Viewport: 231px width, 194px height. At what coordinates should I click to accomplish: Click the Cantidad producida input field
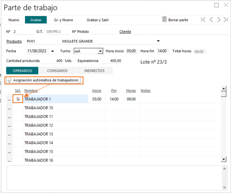tap(52, 61)
